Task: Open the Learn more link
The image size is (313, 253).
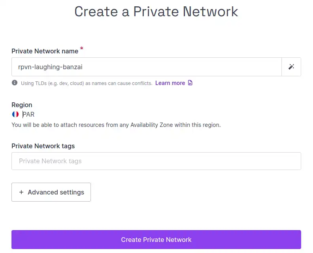Action: pyautogui.click(x=170, y=83)
